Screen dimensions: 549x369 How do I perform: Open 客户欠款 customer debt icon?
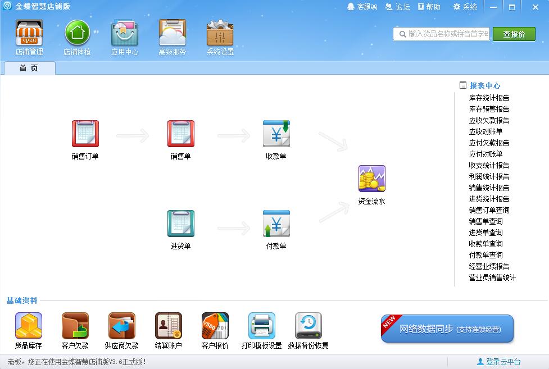pos(75,326)
